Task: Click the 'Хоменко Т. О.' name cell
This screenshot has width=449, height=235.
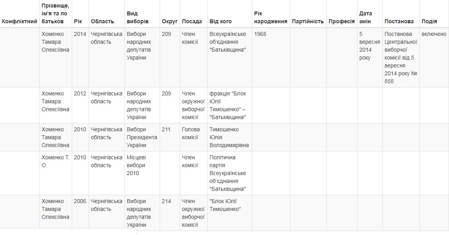Action: coord(56,161)
